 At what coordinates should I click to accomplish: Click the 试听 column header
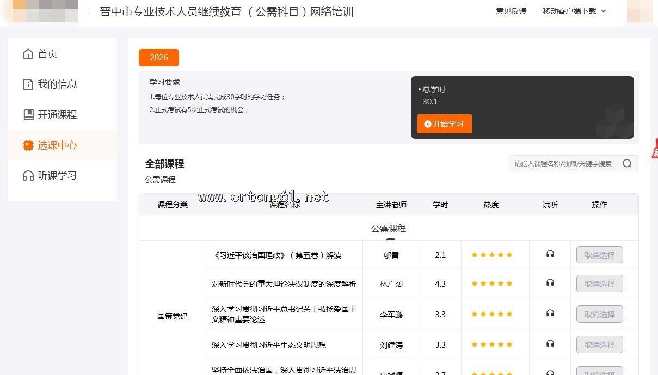point(550,205)
